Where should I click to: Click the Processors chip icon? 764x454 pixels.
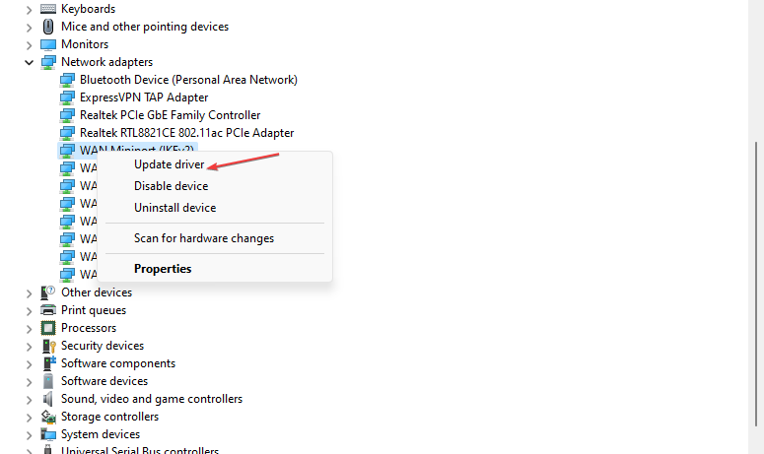pos(47,328)
